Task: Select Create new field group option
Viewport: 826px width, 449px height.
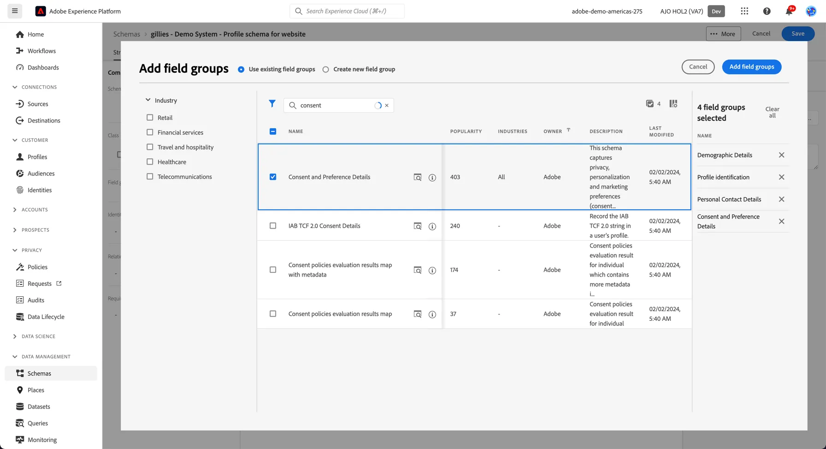Action: click(325, 69)
